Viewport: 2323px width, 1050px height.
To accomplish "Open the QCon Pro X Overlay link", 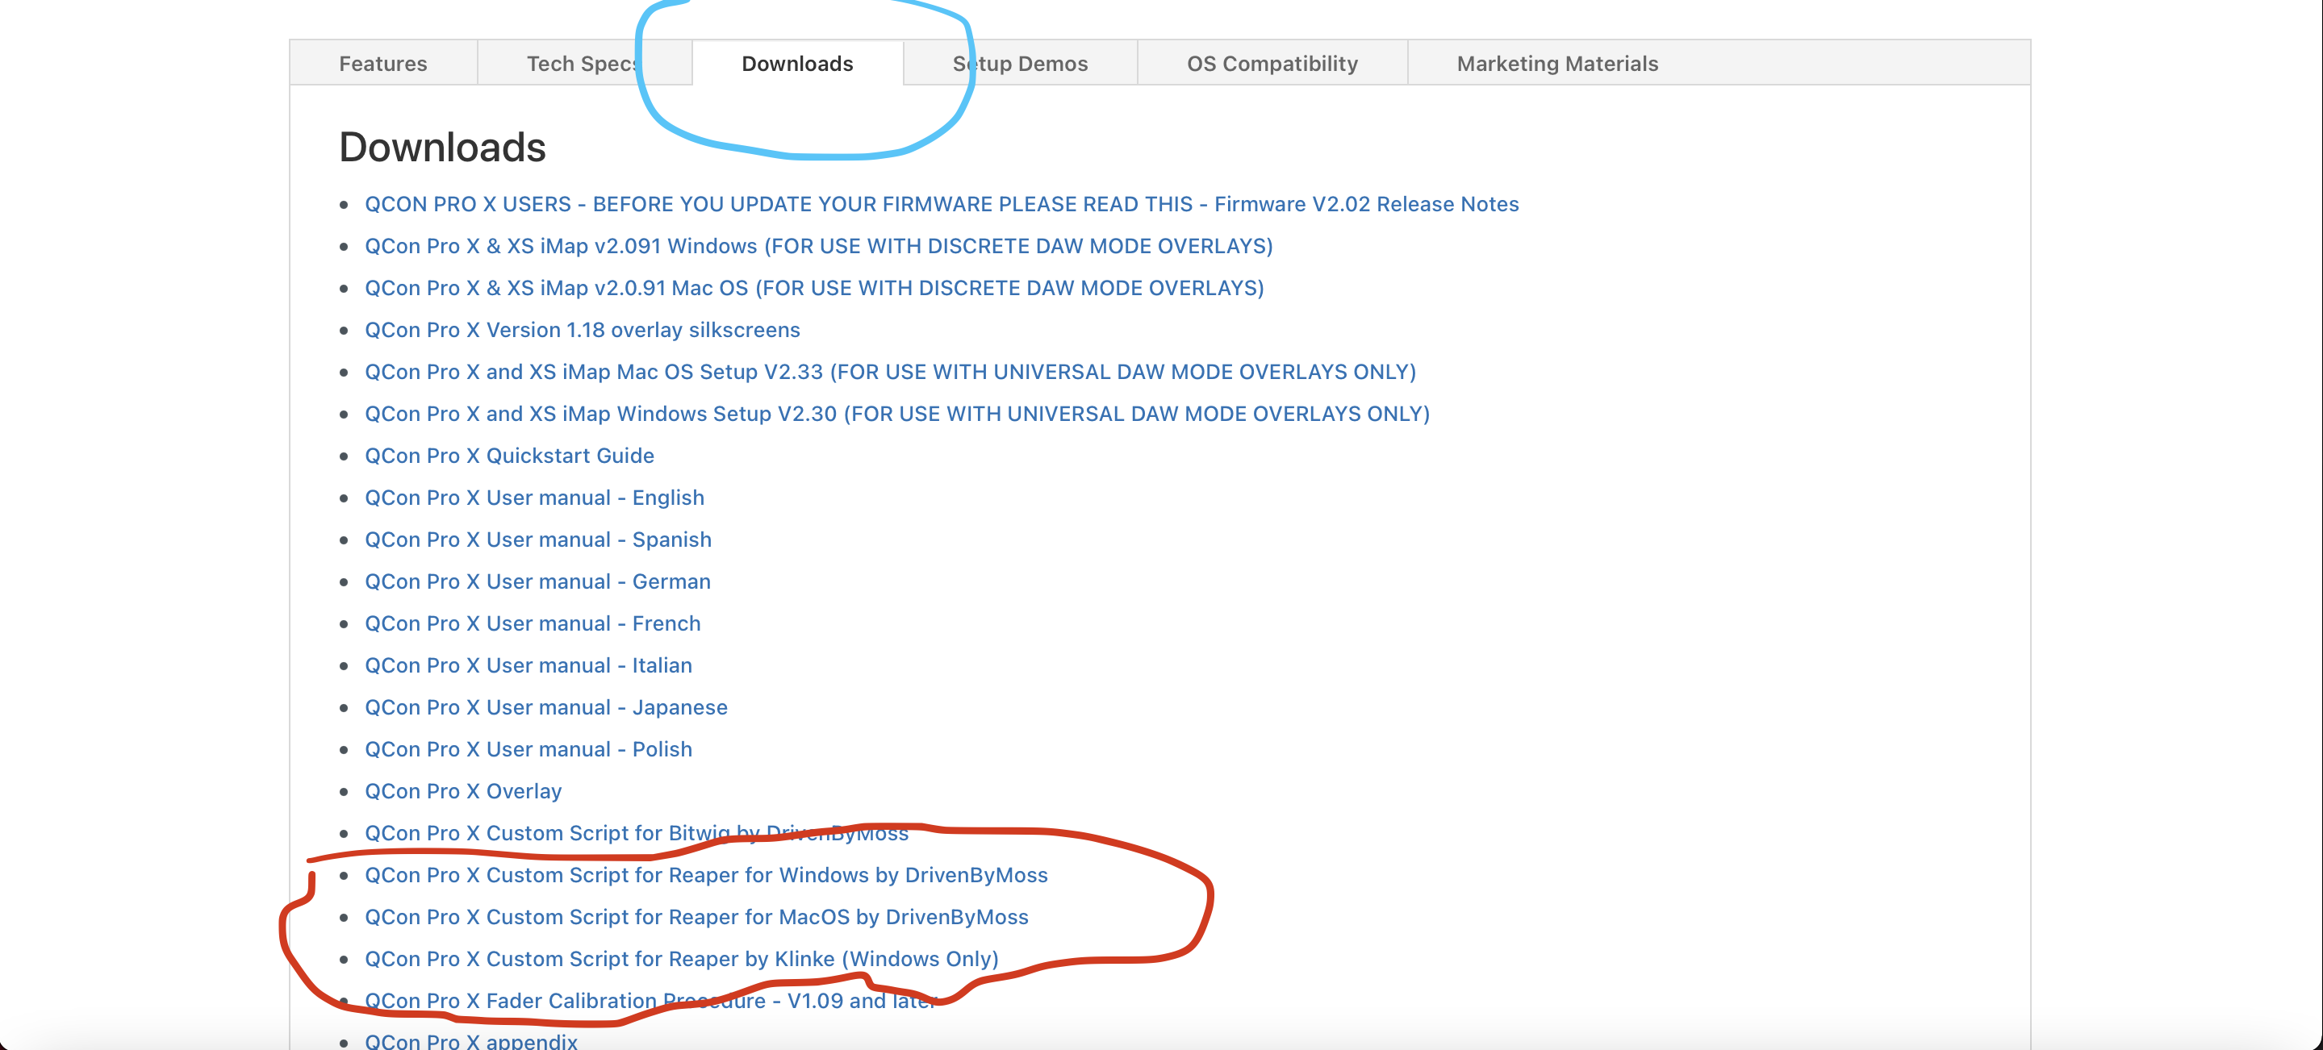I will coord(462,790).
